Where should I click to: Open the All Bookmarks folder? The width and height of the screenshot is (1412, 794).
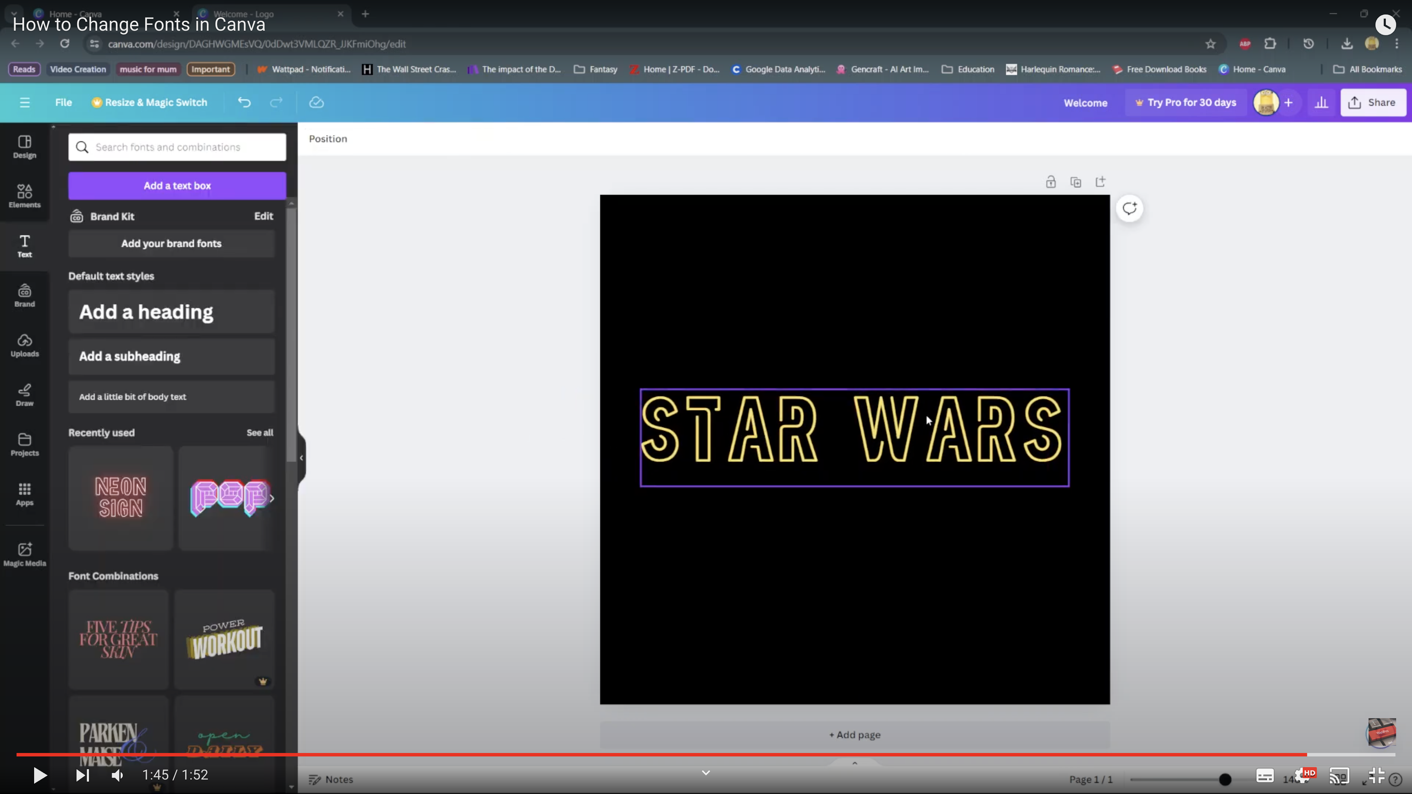[1367, 69]
